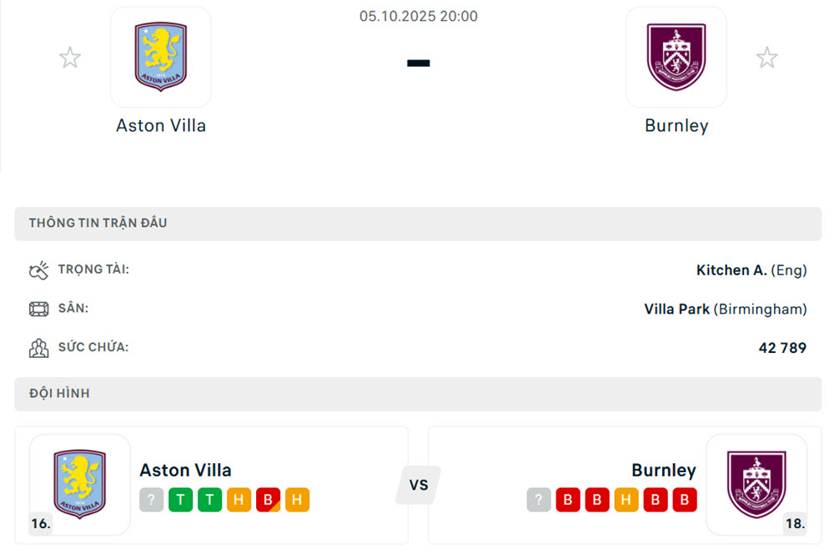Click the grey '?' indicator in Burnley's form row

[538, 499]
